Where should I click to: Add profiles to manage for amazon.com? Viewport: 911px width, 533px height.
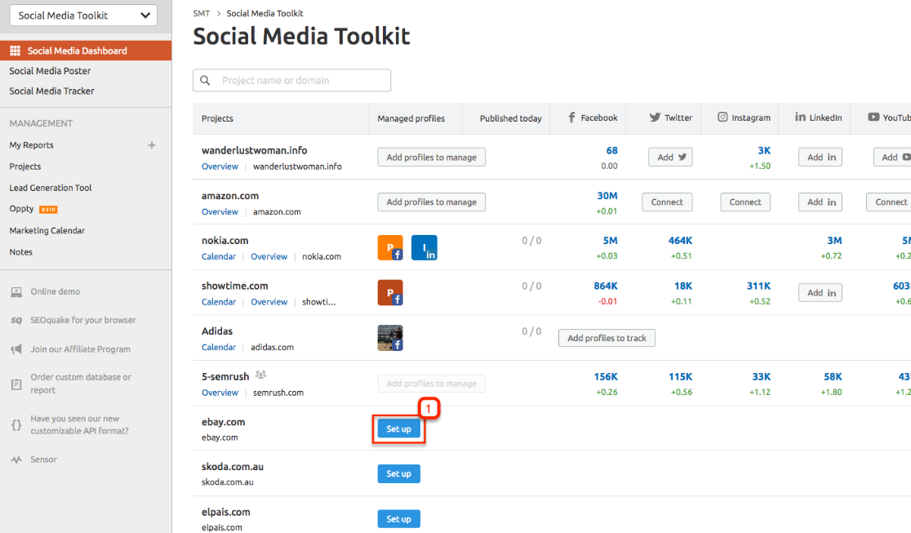431,202
